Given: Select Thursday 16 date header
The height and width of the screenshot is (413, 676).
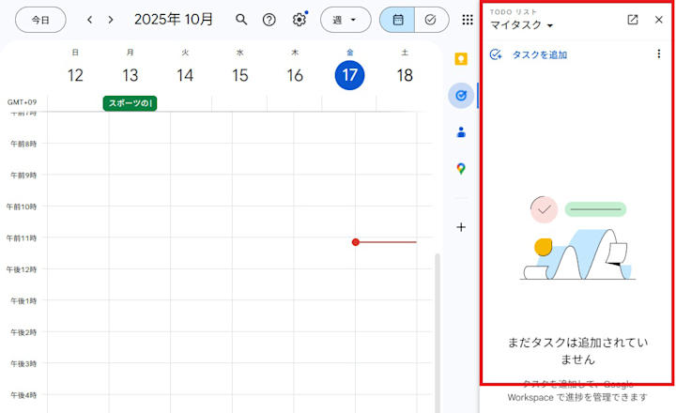Looking at the screenshot, I should coord(295,75).
